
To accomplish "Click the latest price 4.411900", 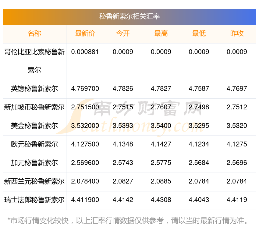I will tap(85, 200).
